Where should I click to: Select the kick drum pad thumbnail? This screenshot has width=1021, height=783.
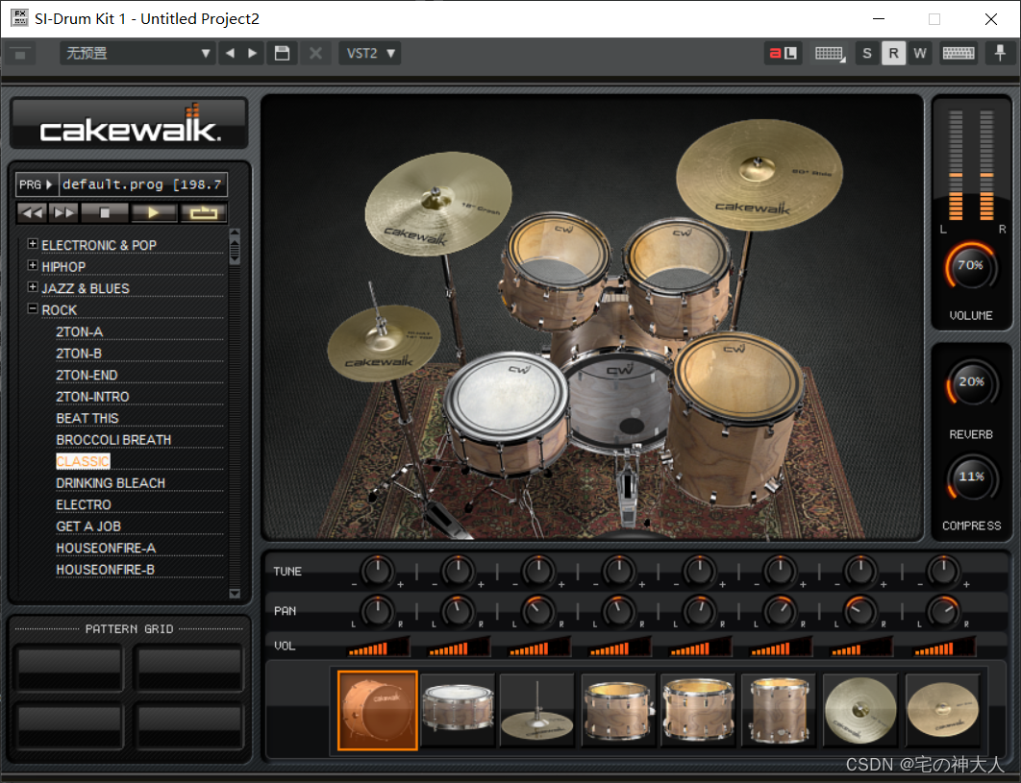pyautogui.click(x=378, y=710)
